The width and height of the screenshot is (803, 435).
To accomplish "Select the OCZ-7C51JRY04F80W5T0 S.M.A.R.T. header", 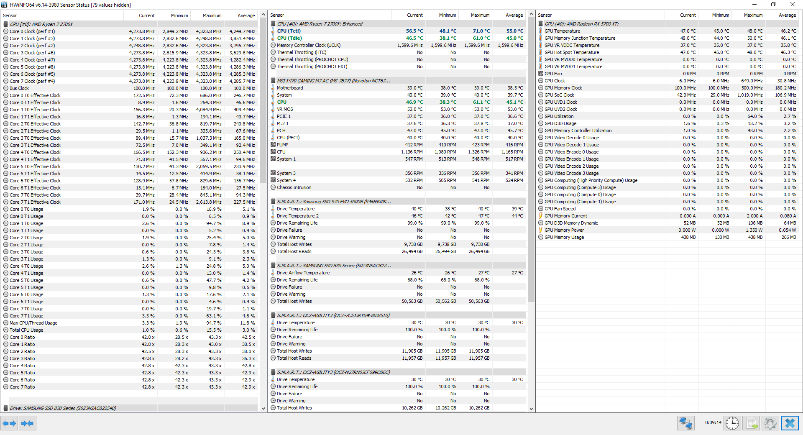I will coord(397,315).
